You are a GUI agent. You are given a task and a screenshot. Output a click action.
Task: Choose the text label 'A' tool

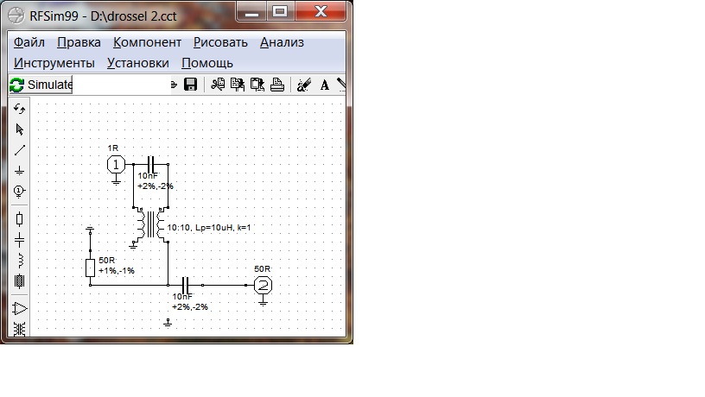324,85
